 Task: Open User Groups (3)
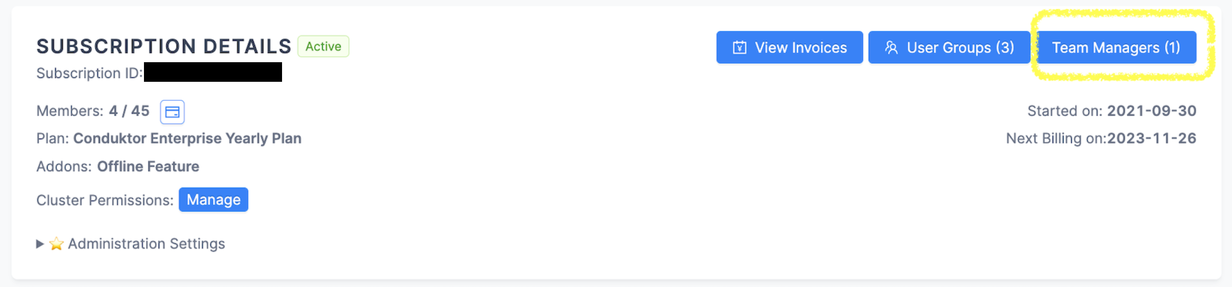click(949, 48)
